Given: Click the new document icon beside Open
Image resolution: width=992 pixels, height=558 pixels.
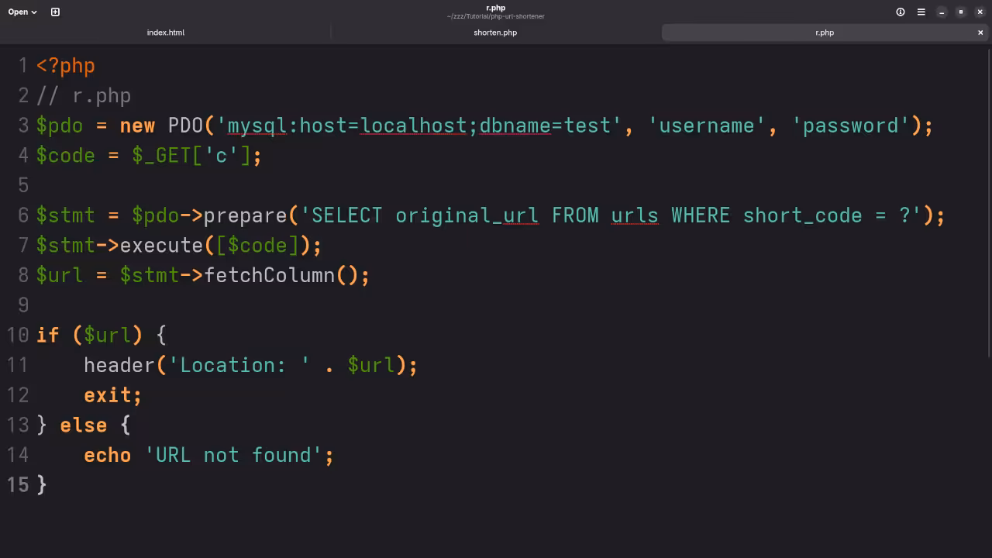Looking at the screenshot, I should (x=54, y=12).
